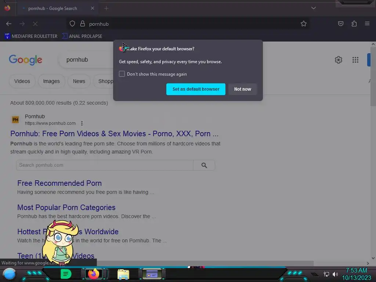Click the Star Butterfly desktop mascot

coord(61,242)
